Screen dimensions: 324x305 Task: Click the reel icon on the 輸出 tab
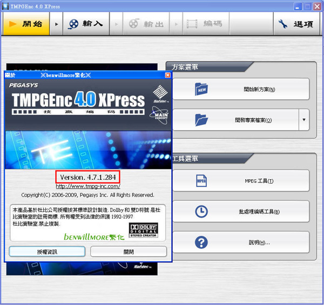(x=134, y=23)
